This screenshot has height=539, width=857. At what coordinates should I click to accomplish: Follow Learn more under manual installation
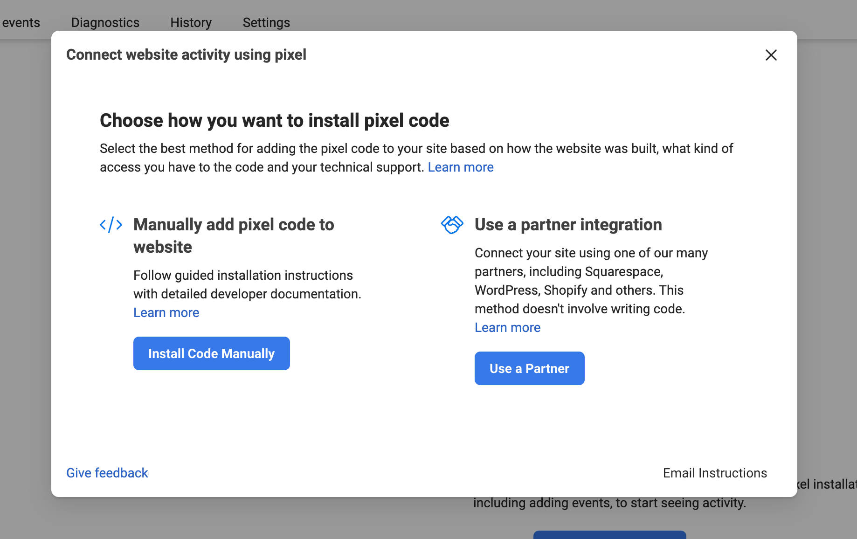point(166,313)
